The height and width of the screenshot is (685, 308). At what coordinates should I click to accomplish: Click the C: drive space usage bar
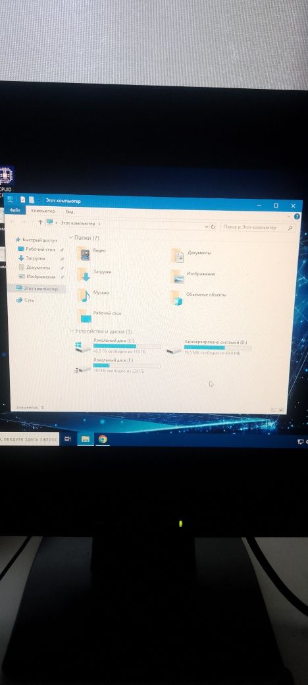coord(127,346)
